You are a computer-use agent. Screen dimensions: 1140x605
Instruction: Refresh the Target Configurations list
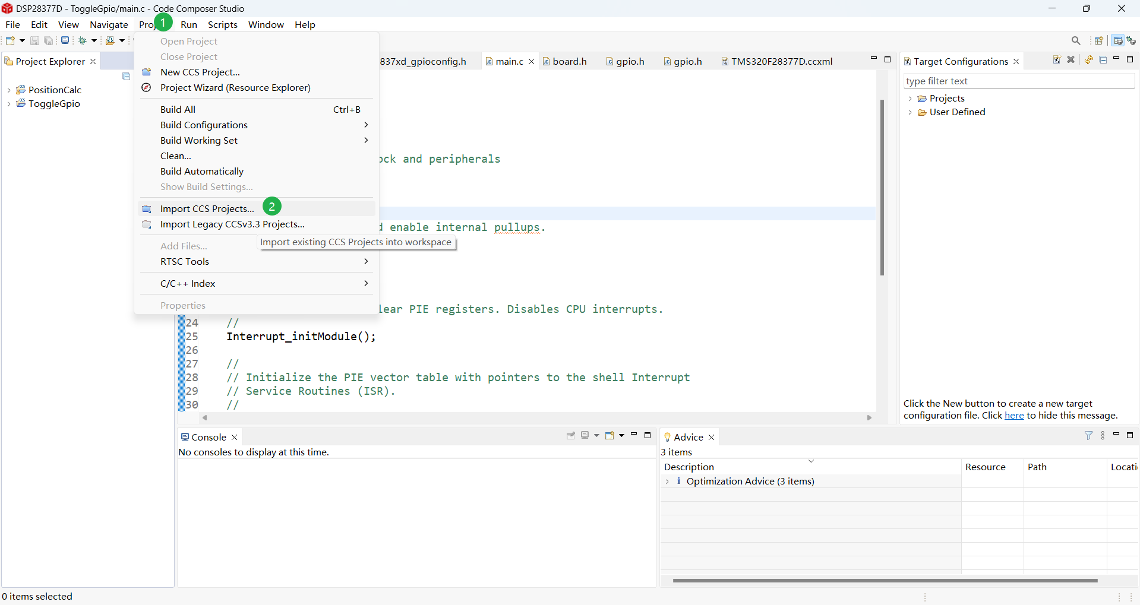[1089, 60]
